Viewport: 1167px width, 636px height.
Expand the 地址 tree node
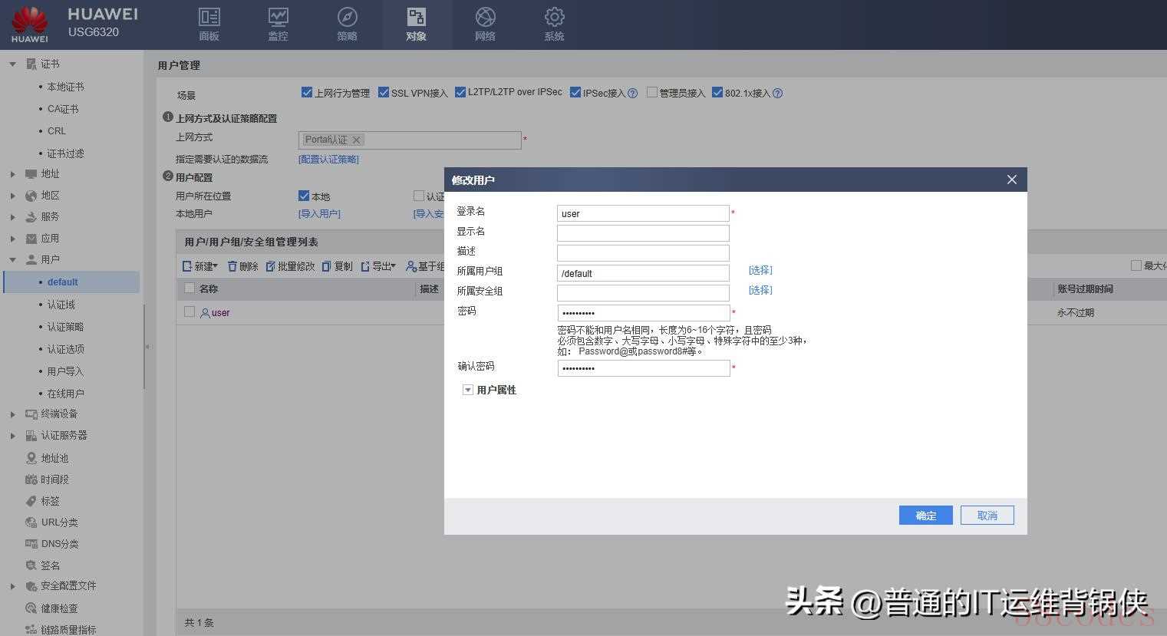(12, 174)
